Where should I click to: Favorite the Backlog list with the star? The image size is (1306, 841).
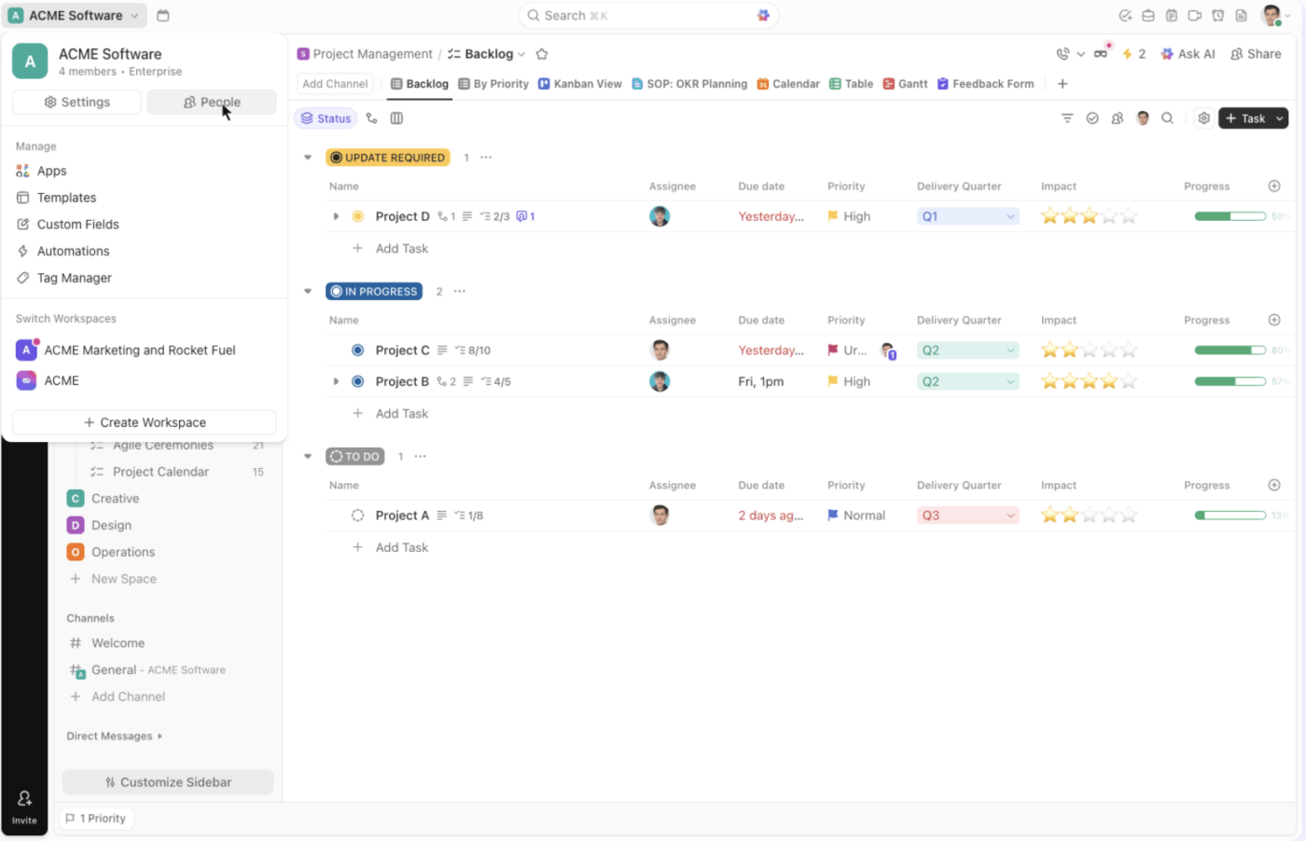click(542, 54)
